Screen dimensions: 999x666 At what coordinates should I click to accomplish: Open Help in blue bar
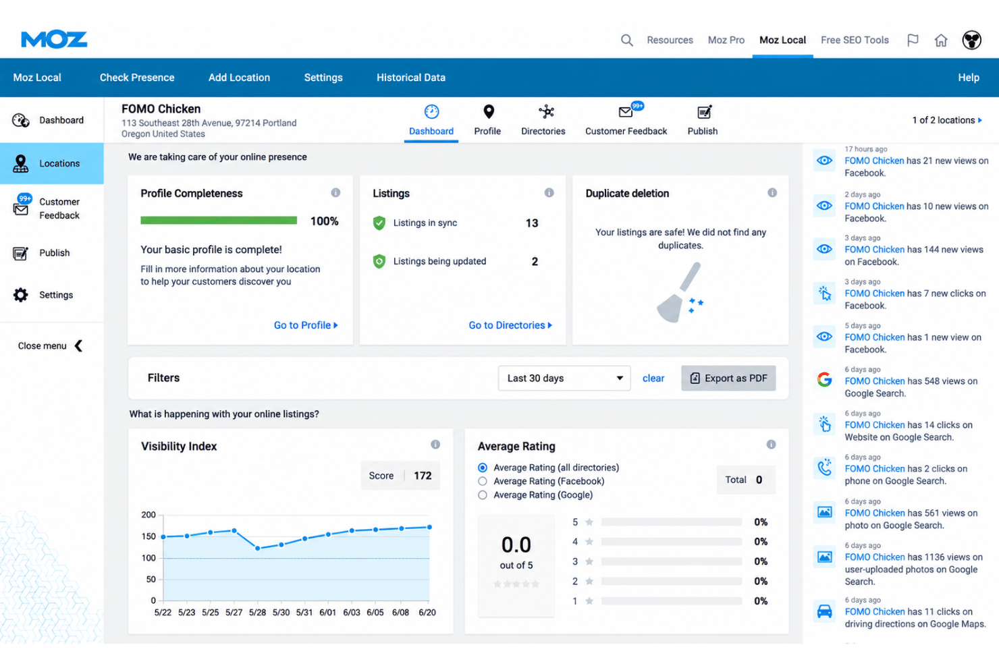point(969,78)
